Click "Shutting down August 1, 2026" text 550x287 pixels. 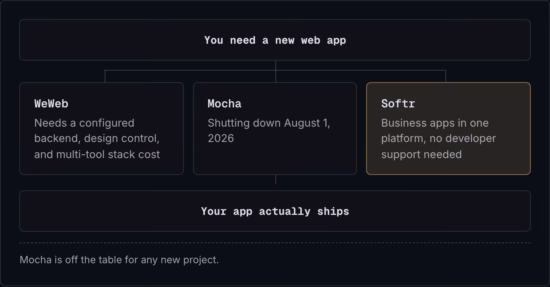[269, 130]
